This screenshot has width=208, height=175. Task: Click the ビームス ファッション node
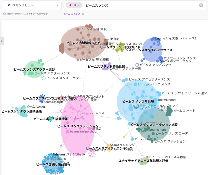[152, 141]
